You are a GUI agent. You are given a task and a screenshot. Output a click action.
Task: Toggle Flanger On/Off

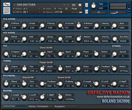coord(46,63)
